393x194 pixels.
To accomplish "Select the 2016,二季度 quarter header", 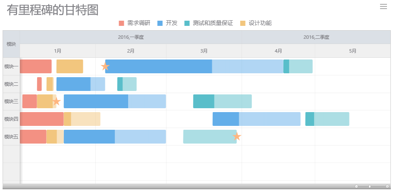I will tap(316, 37).
